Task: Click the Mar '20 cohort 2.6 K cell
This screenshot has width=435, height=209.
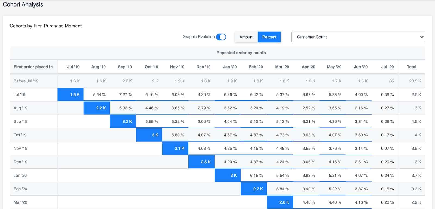Action: point(280,202)
